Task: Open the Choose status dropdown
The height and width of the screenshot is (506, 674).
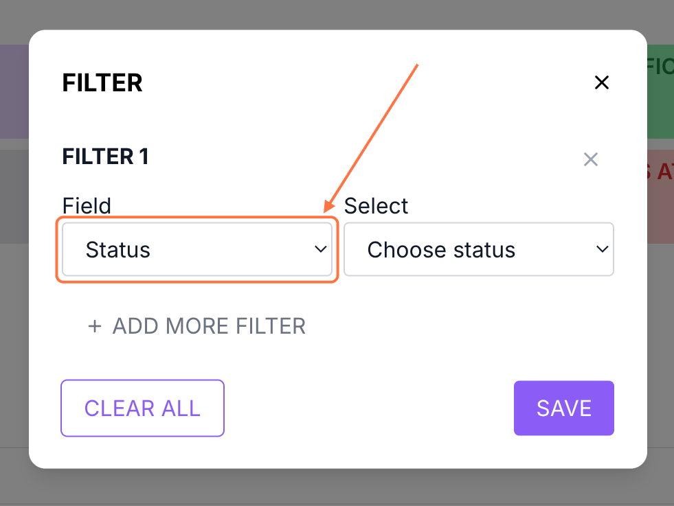Action: (478, 249)
